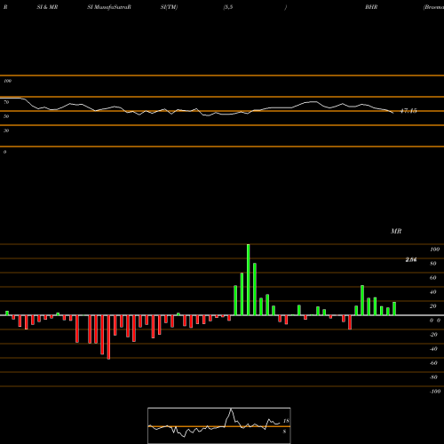444x444 pixels.
Task: Click the "18" label in mini chart
Action: (286, 421)
